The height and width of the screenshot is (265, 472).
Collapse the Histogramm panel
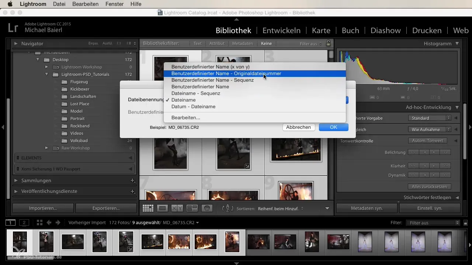(457, 43)
